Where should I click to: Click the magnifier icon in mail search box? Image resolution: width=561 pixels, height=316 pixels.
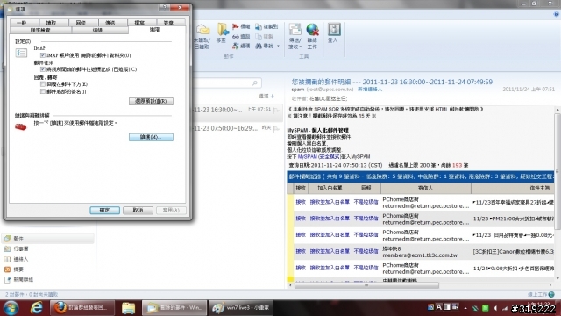(255, 83)
